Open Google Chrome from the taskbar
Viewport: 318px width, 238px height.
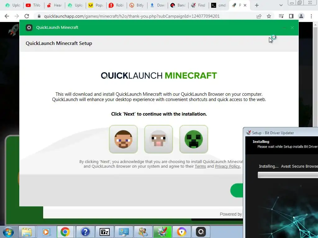(65, 232)
